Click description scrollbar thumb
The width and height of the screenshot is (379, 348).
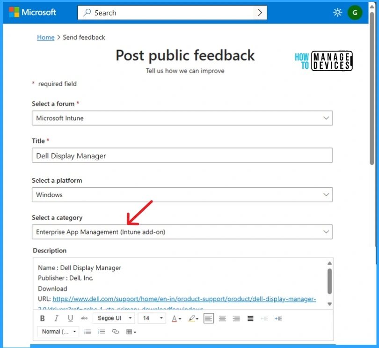pos(329,281)
